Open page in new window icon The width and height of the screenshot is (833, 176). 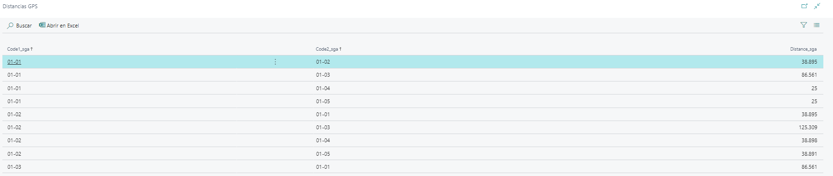(805, 6)
